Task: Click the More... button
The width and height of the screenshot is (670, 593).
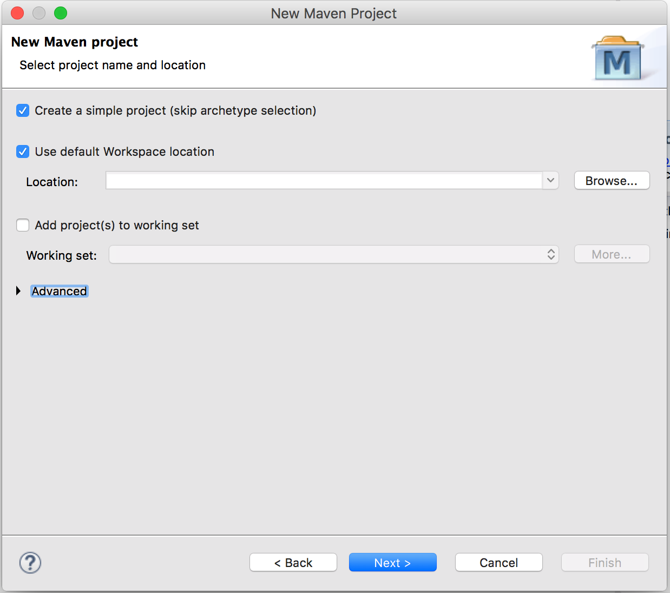Action: (612, 254)
